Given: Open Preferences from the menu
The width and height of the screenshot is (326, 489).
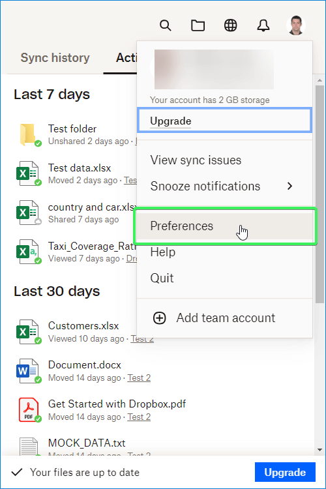Looking at the screenshot, I should click(x=224, y=226).
